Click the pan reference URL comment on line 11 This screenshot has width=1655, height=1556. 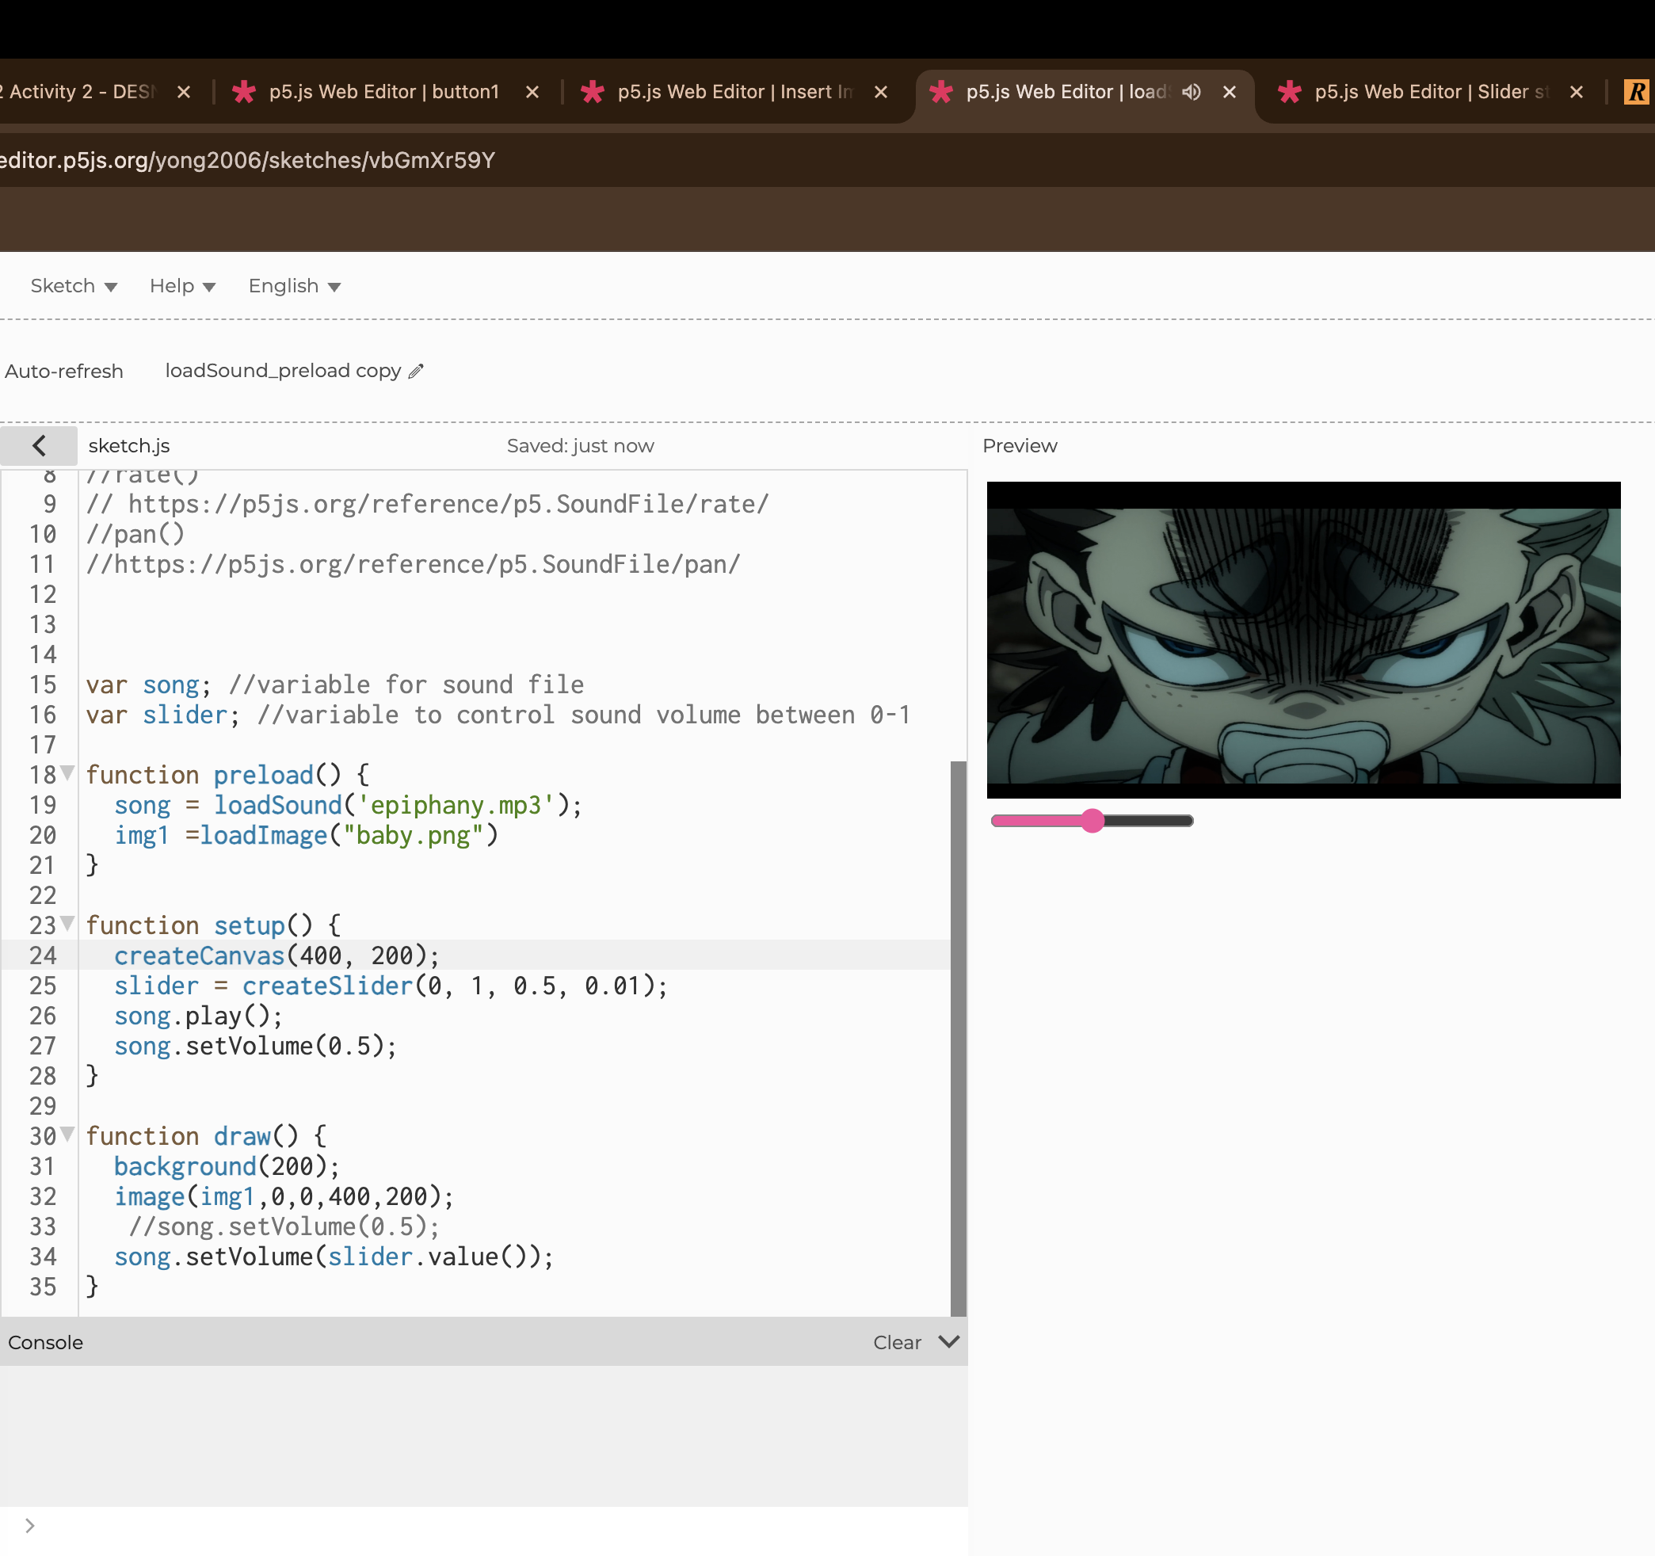point(413,563)
